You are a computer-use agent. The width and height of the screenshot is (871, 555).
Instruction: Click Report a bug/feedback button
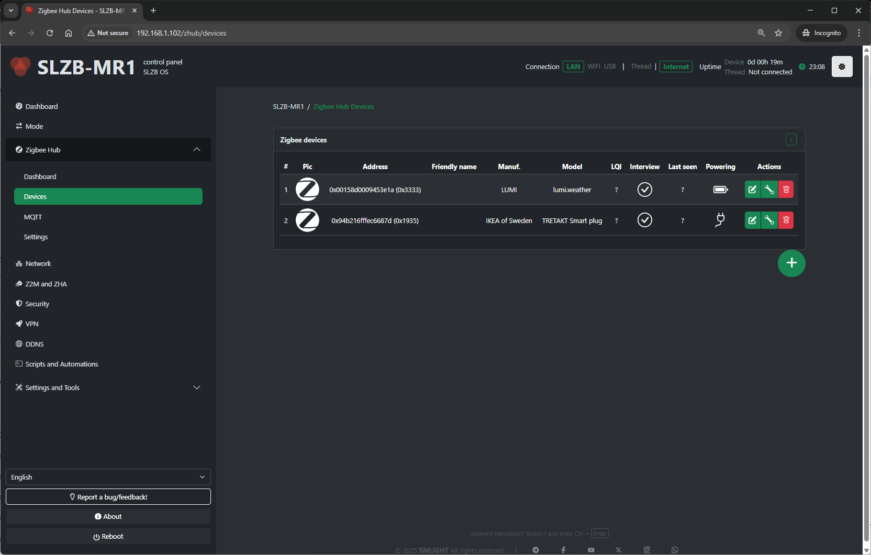(108, 497)
